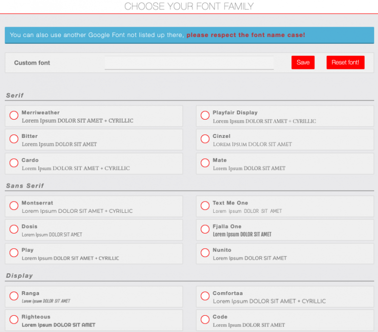Choose the Comfortaa font radio button
The width and height of the screenshot is (378, 332).
pos(205,296)
